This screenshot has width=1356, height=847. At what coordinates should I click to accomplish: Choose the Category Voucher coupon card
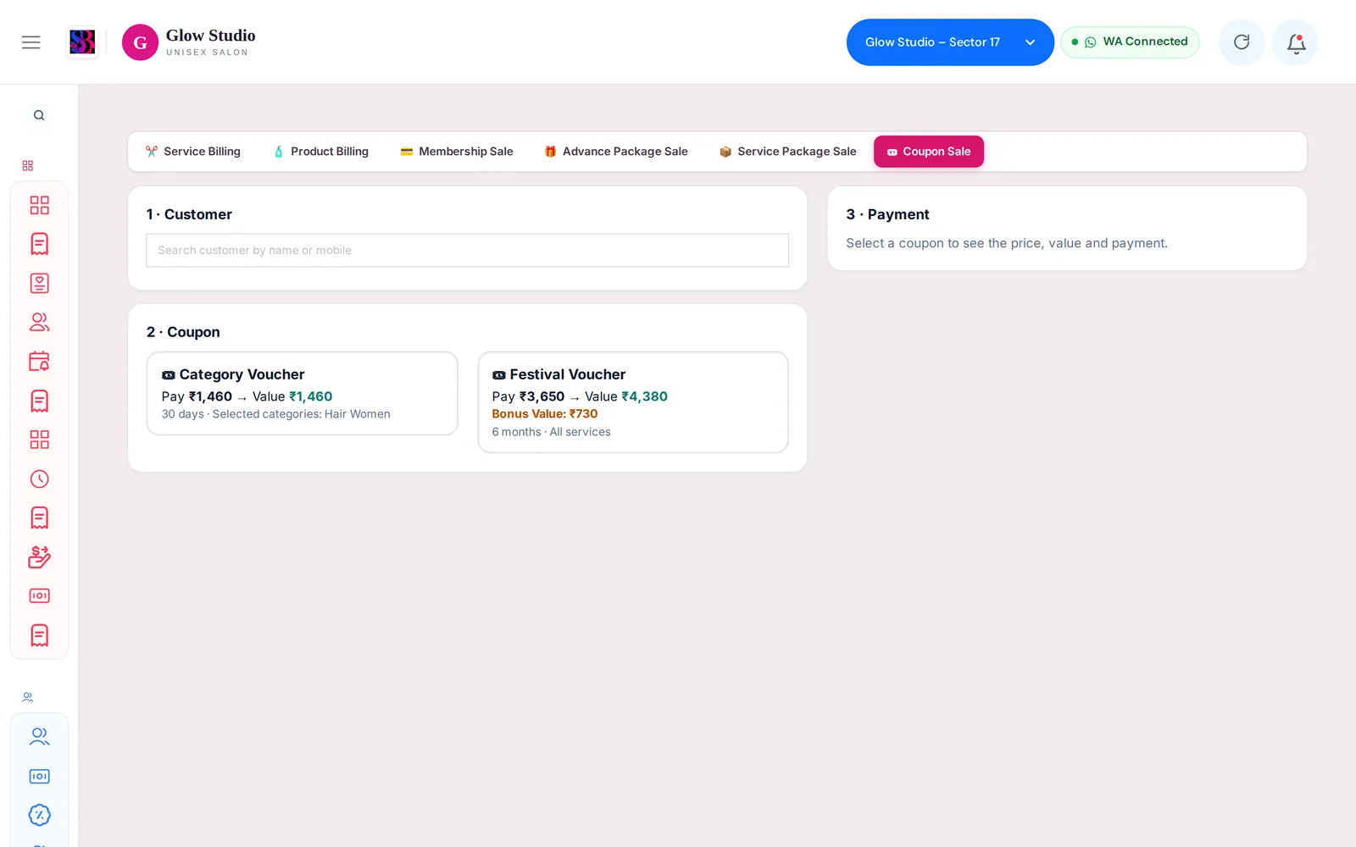tap(302, 394)
